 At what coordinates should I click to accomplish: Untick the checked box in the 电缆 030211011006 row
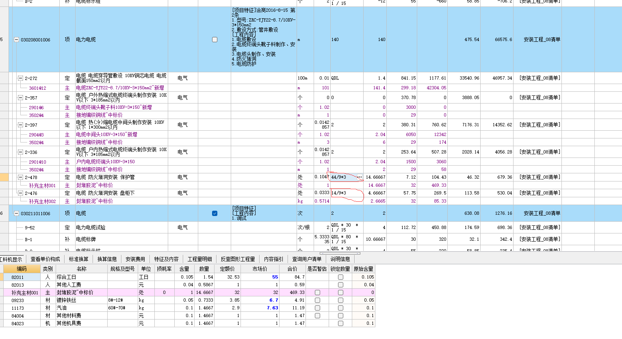point(215,214)
